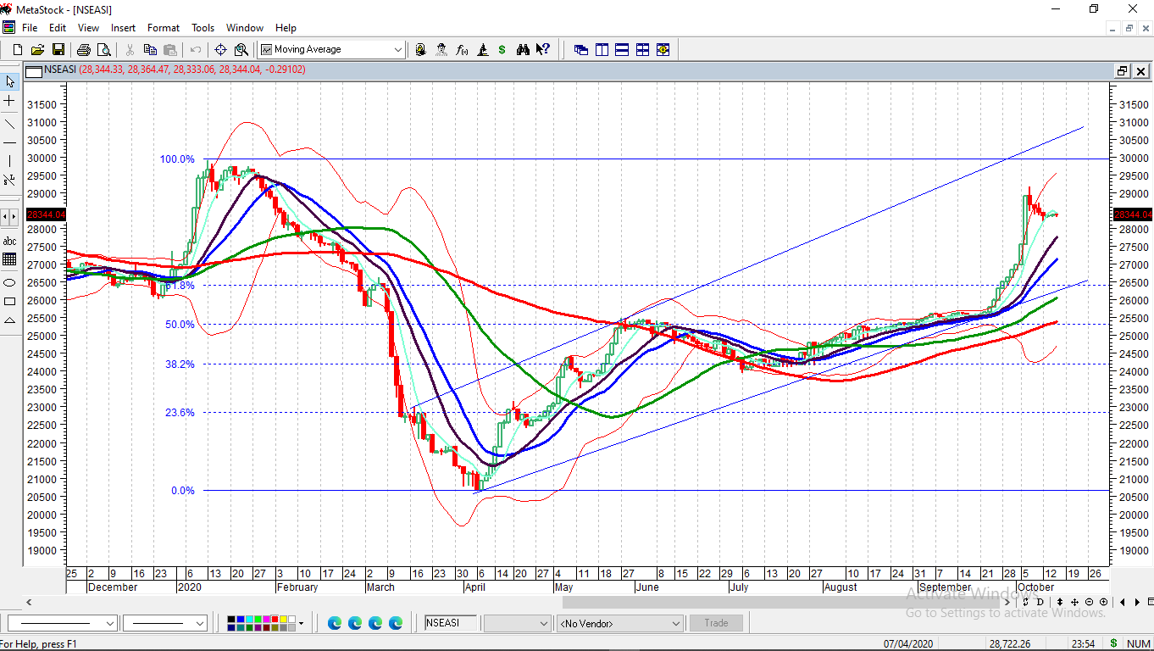Expand the color palette dropdown arrow

point(301,624)
